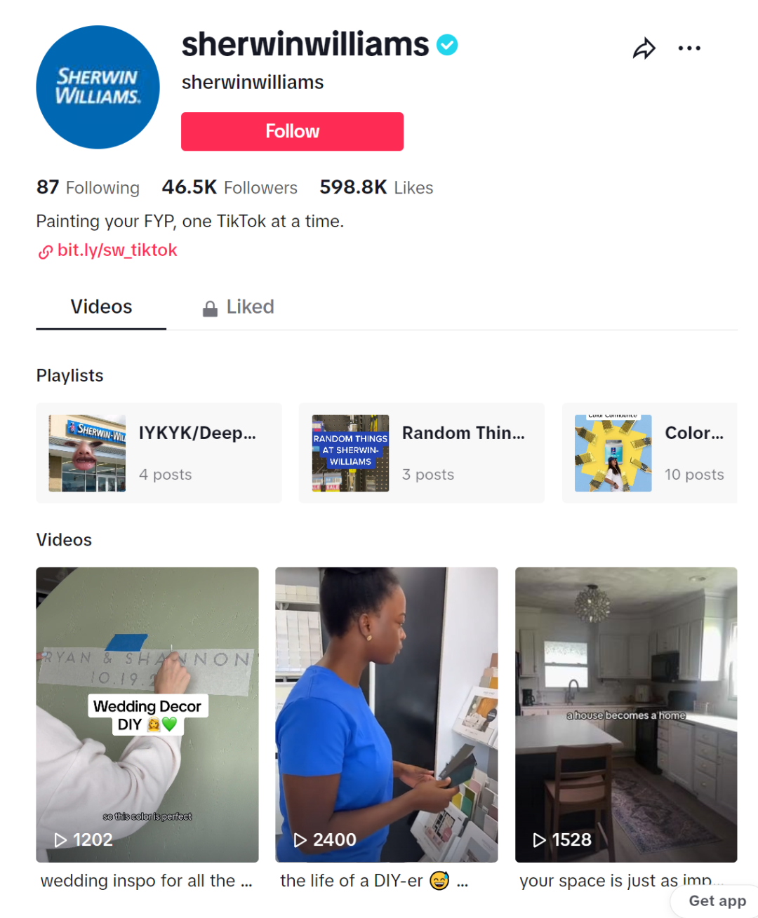Open the Color playlist with 10 posts

[649, 453]
